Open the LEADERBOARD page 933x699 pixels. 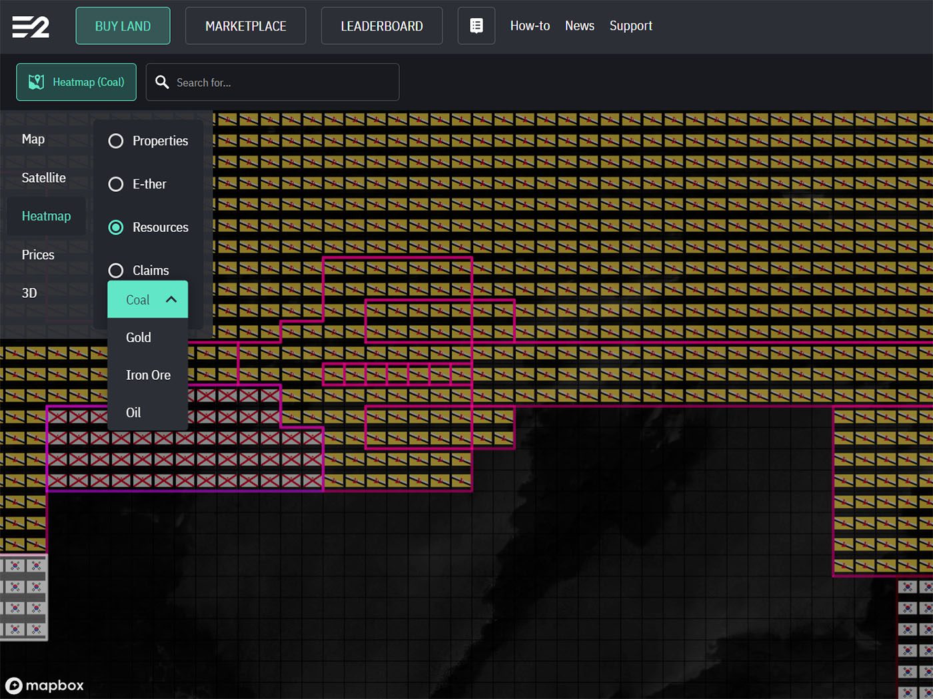[382, 26]
